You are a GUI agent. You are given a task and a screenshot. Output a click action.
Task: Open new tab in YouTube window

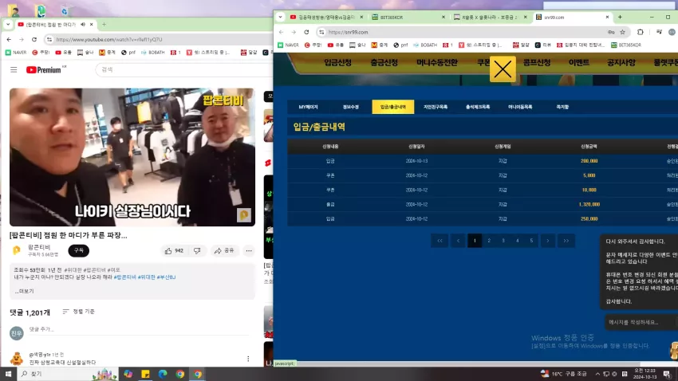click(x=104, y=25)
